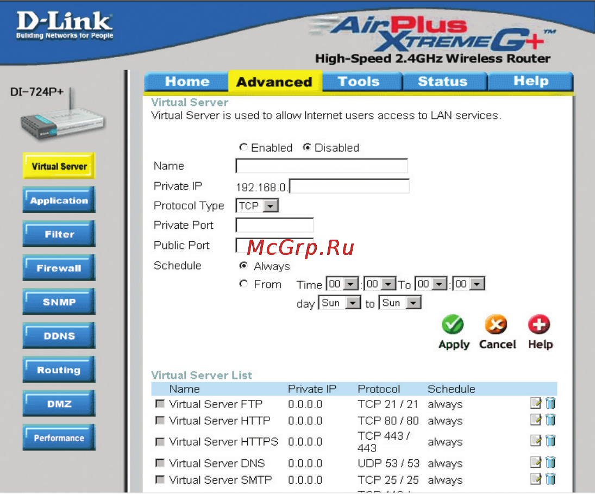Viewport: 595px width, 494px height.
Task: Edit the Virtual Server DNS entry
Action: [535, 462]
